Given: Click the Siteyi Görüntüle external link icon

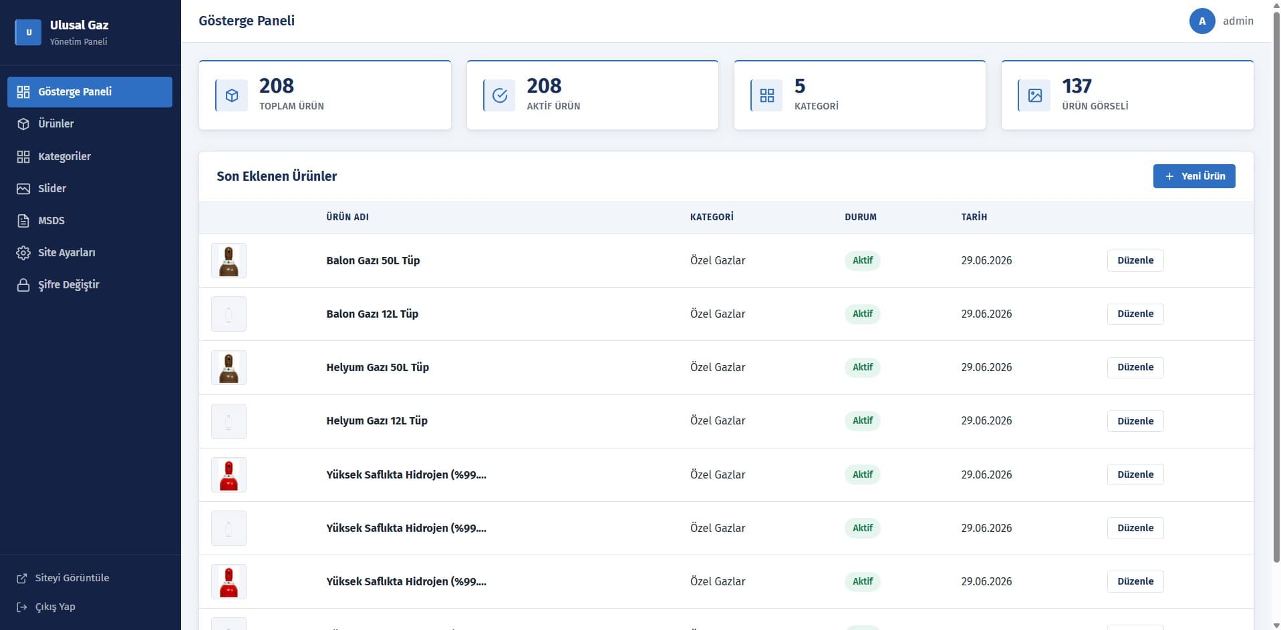Looking at the screenshot, I should click(x=22, y=579).
